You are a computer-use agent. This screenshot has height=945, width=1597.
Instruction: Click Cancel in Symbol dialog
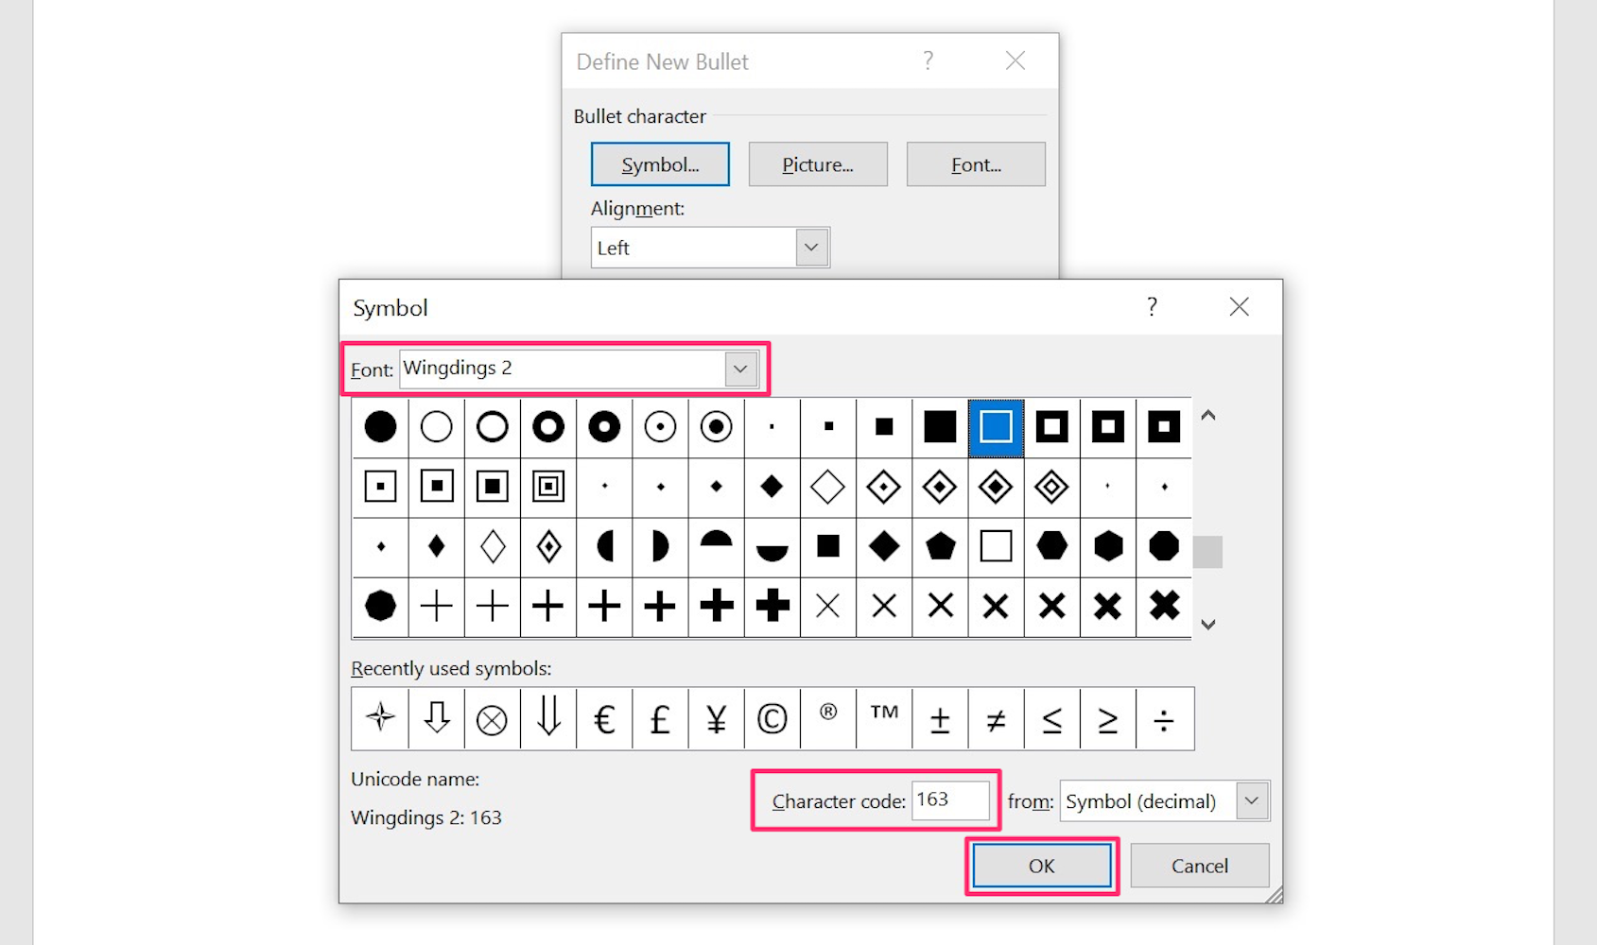click(x=1200, y=866)
